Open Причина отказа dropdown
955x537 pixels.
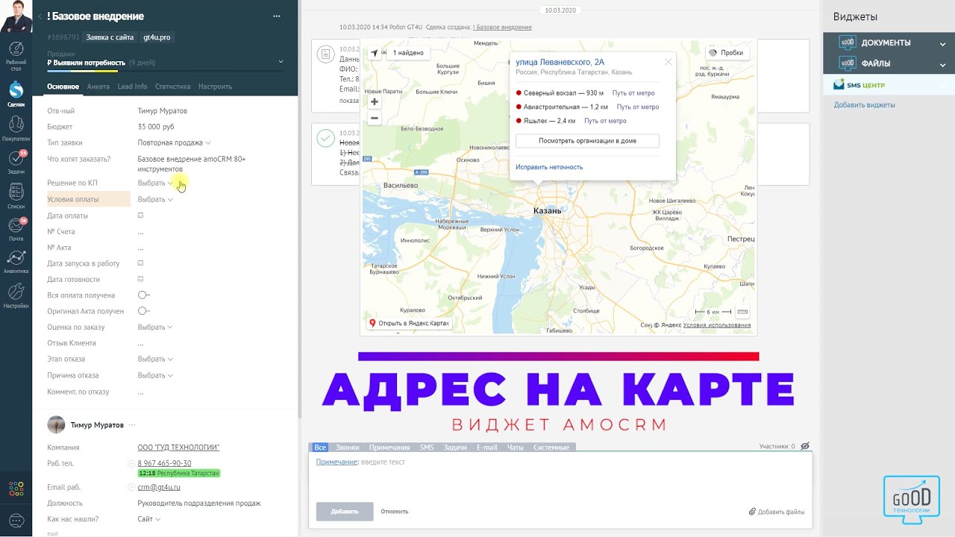155,375
